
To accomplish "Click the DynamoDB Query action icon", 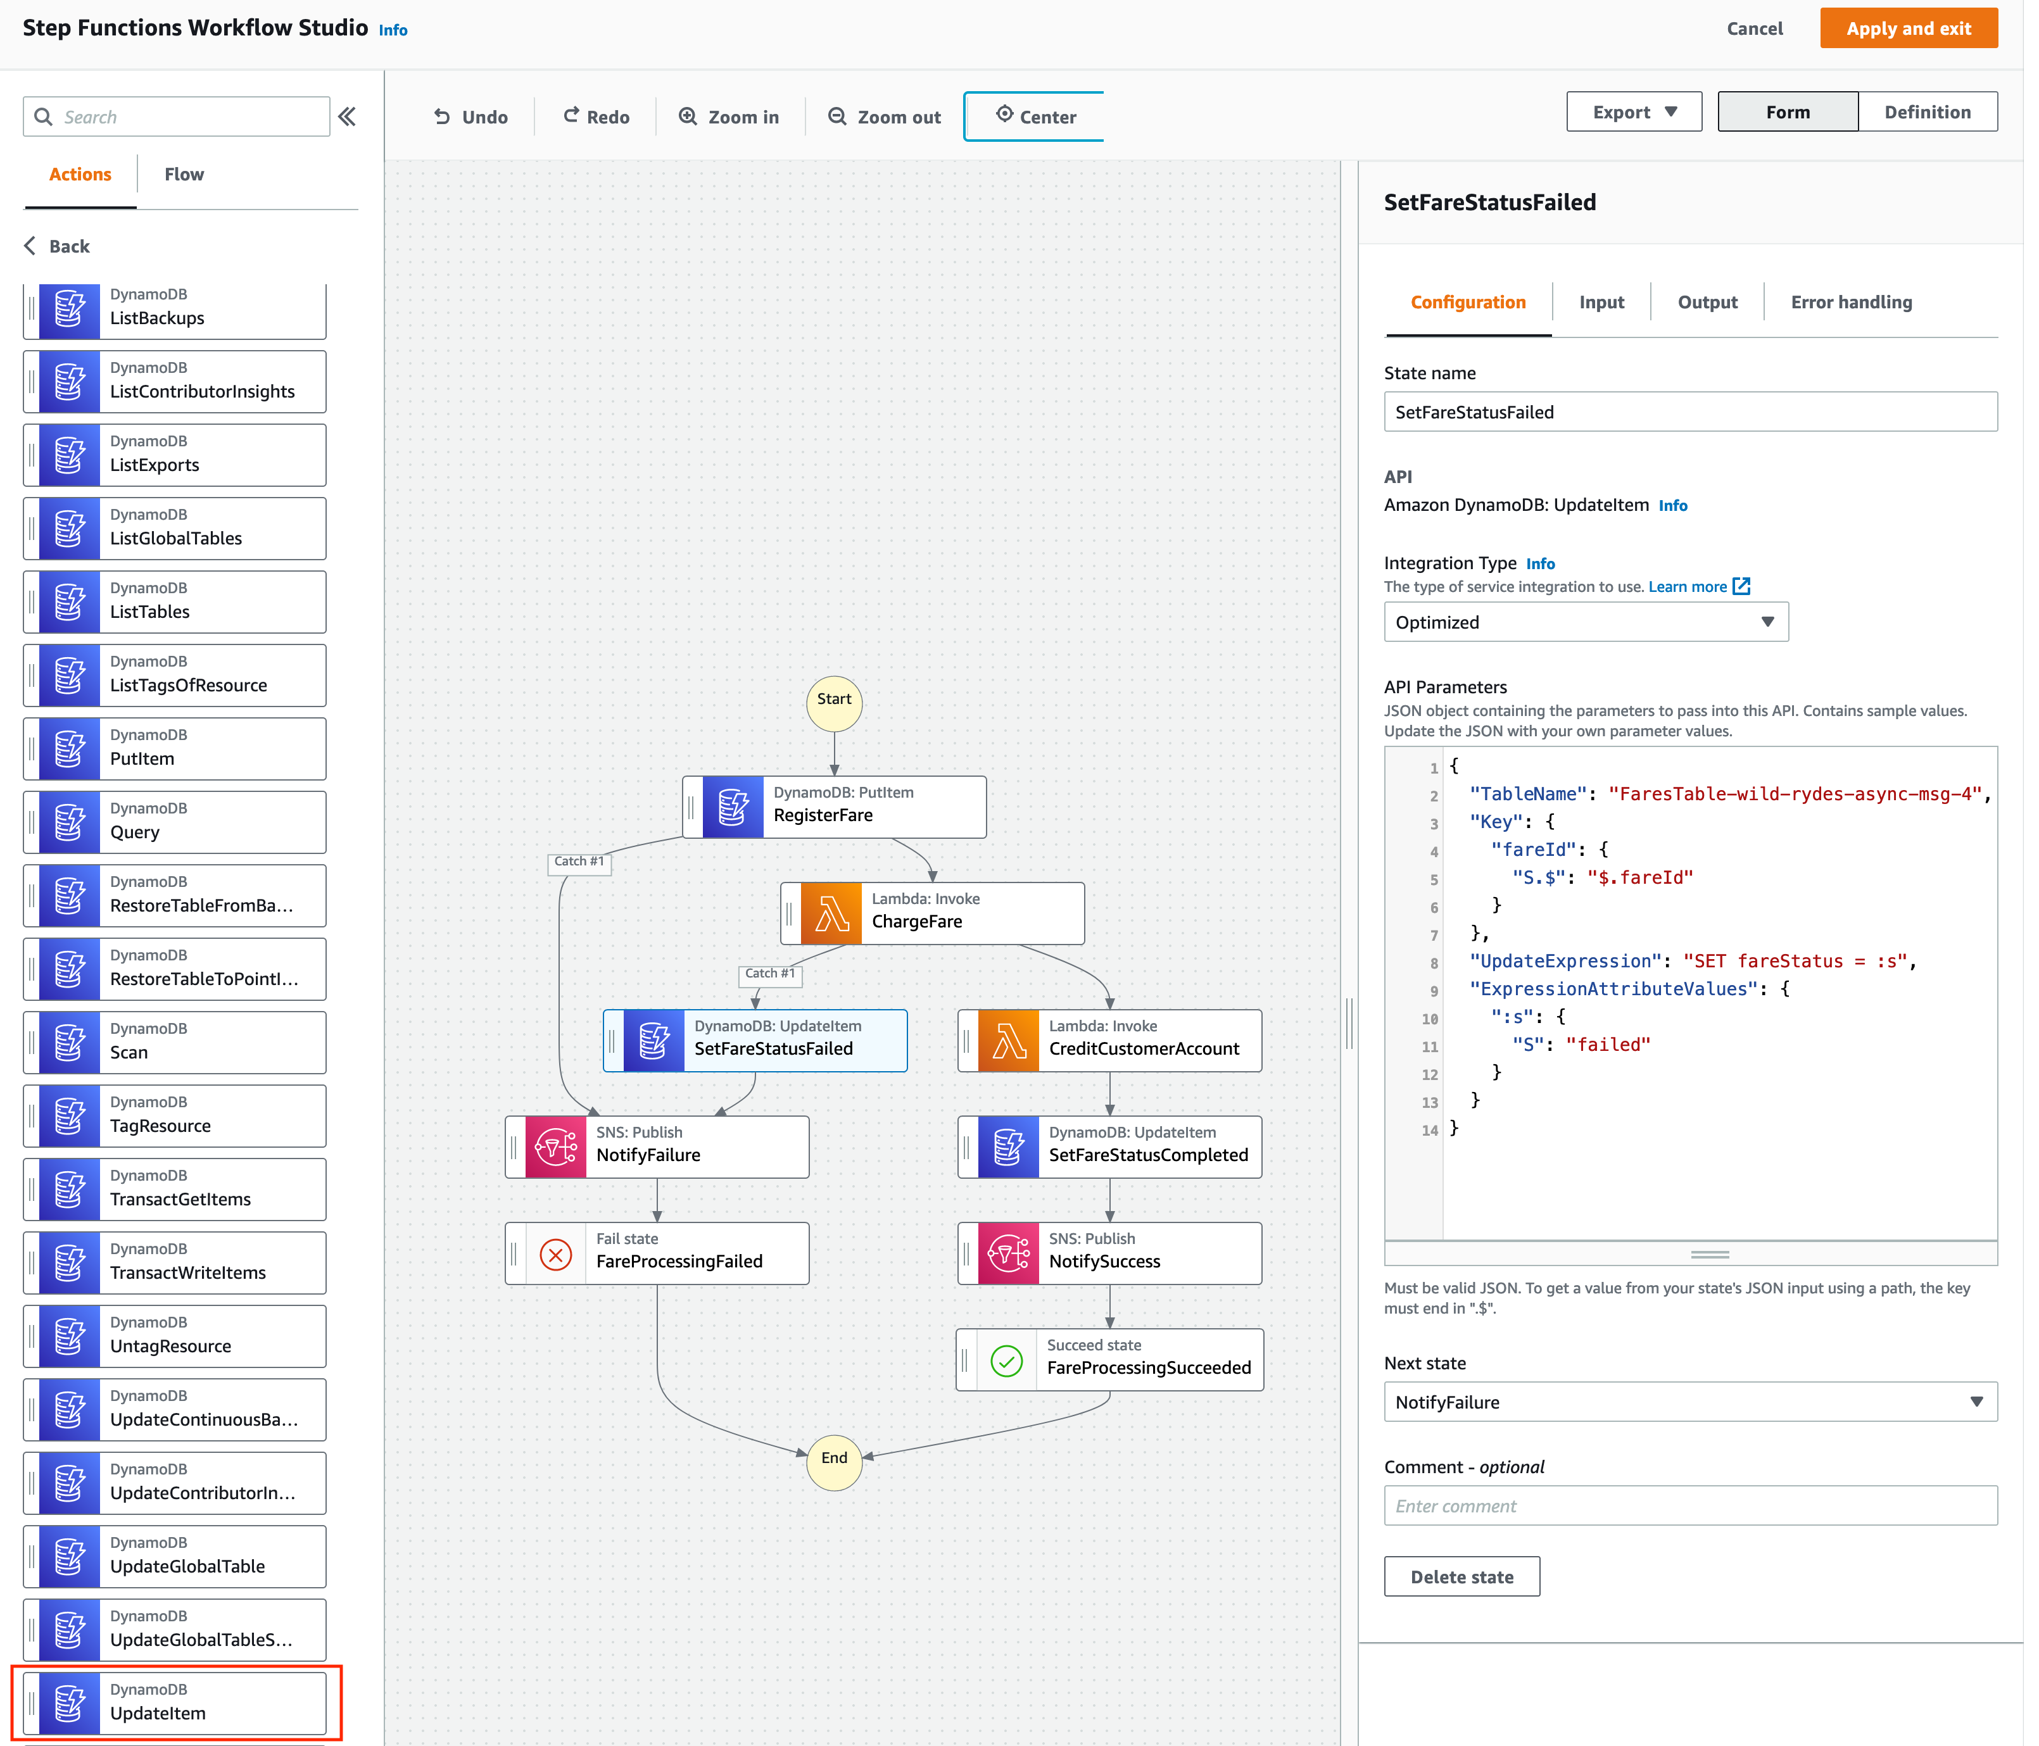I will click(70, 822).
